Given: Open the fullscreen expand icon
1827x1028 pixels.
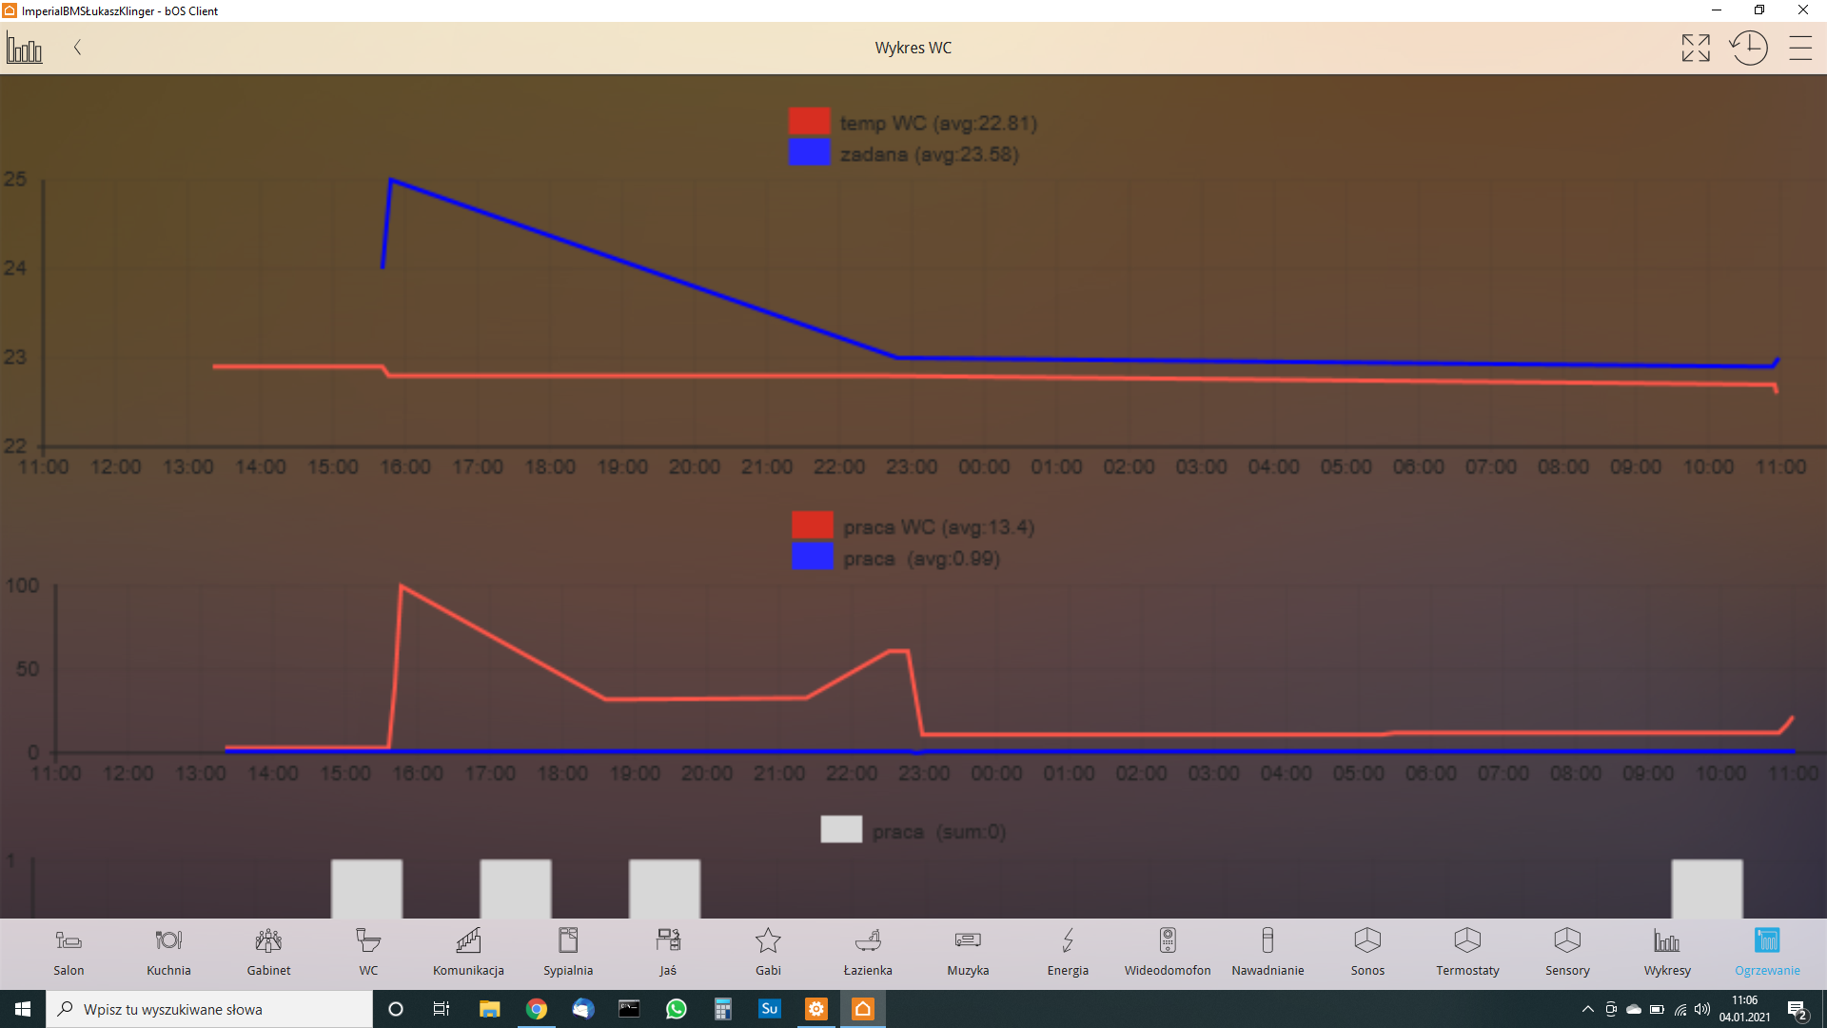Looking at the screenshot, I should pos(1695,48).
